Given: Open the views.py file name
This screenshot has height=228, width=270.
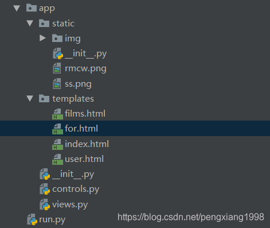Looking at the screenshot, I should pyautogui.click(x=70, y=205).
